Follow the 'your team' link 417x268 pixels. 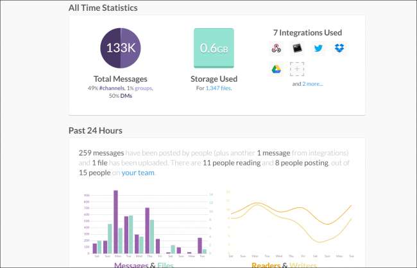coord(139,172)
